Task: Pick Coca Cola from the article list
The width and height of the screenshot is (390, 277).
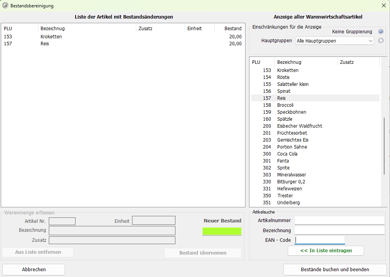Action: tap(287, 154)
